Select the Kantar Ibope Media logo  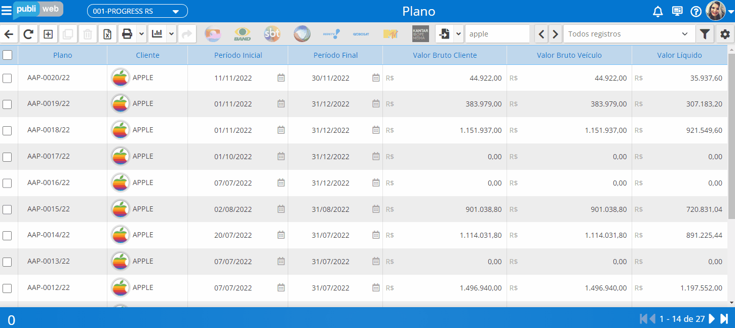point(420,34)
